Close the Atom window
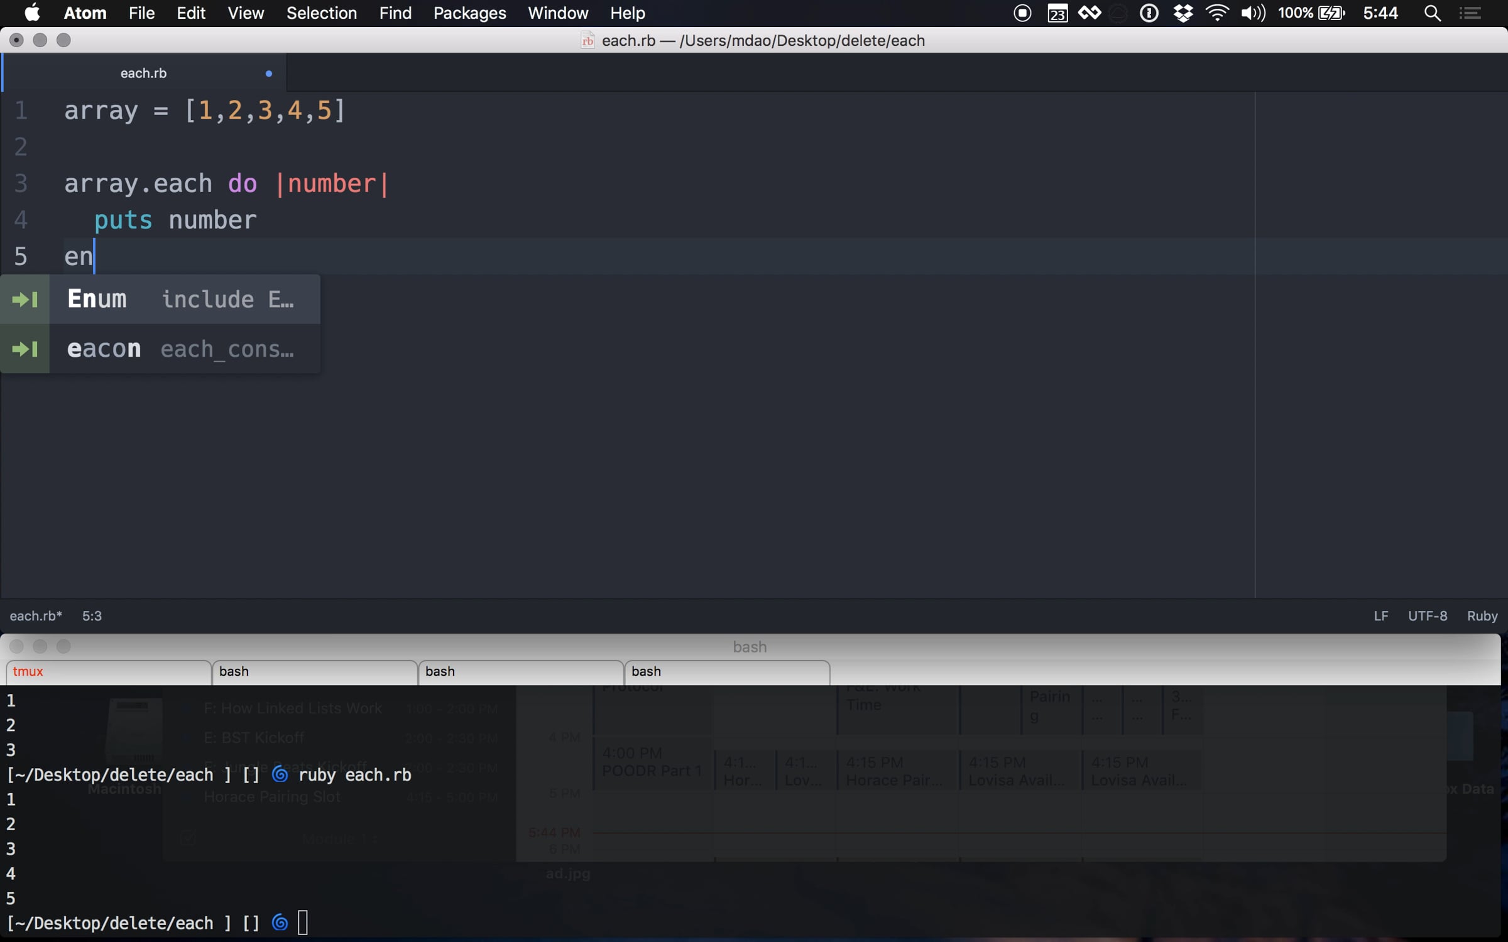Screen dimensions: 1508x942 pos(16,40)
